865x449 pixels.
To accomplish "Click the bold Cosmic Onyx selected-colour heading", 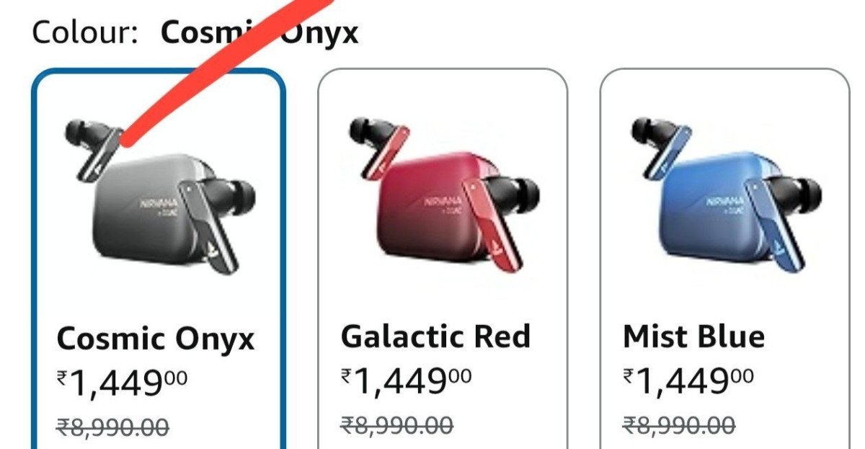I will tap(259, 32).
